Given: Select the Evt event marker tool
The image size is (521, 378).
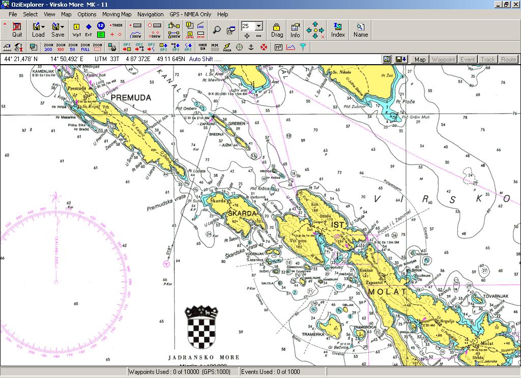Looking at the screenshot, I should 89,30.
